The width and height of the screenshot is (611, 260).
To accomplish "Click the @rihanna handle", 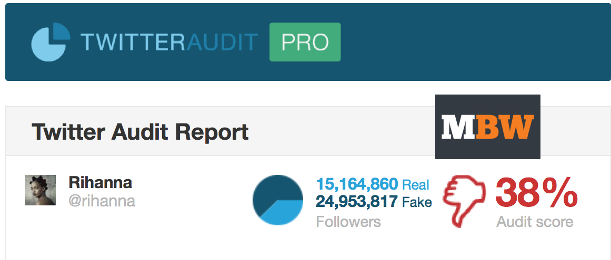I will [x=102, y=201].
